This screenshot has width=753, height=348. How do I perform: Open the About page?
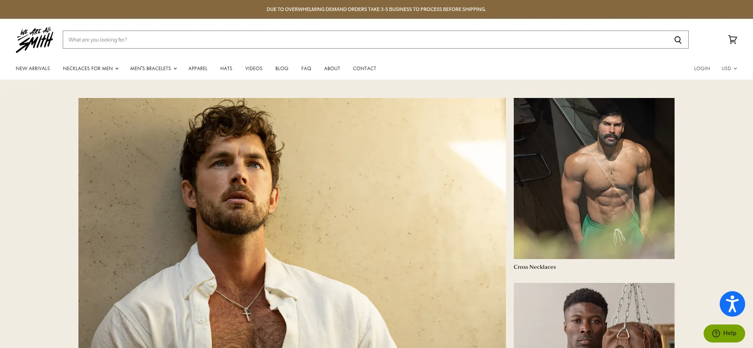click(x=332, y=69)
